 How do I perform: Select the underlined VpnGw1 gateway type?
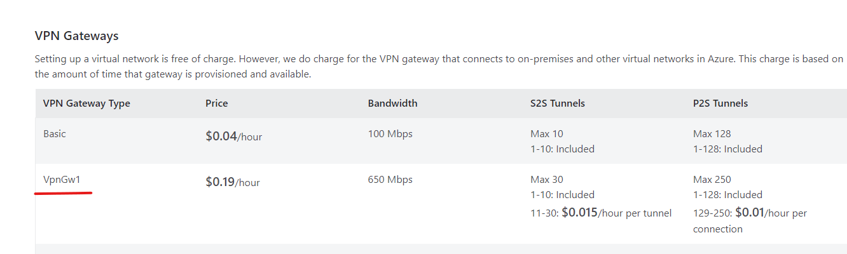tap(62, 180)
